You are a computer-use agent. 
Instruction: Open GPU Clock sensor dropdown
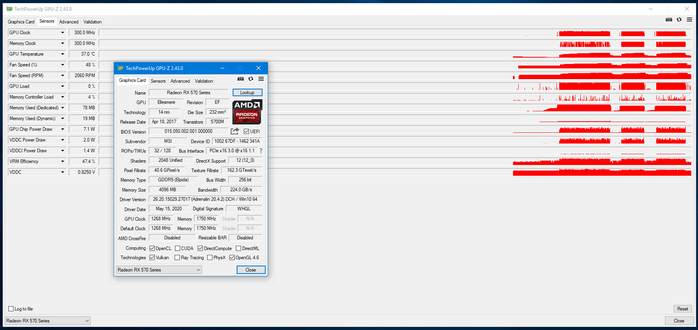click(x=62, y=33)
